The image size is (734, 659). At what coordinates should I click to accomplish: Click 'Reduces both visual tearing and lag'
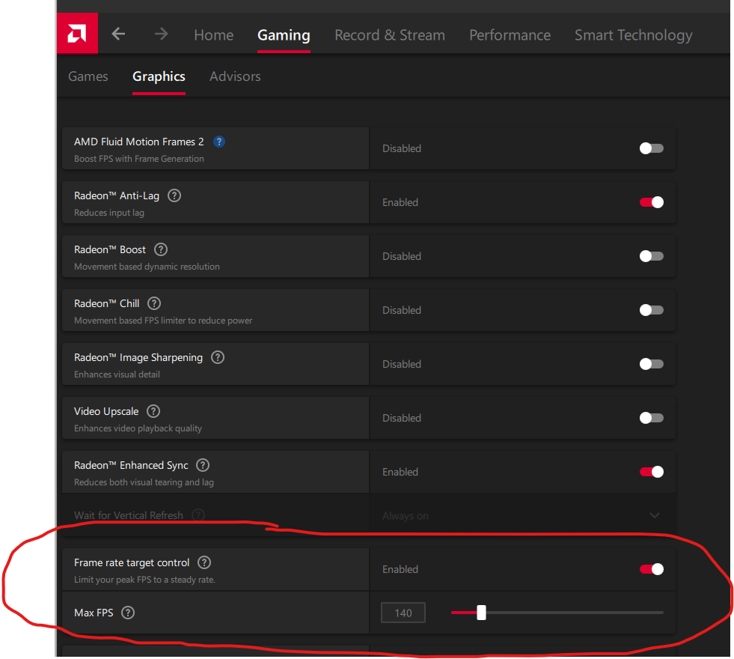click(144, 482)
